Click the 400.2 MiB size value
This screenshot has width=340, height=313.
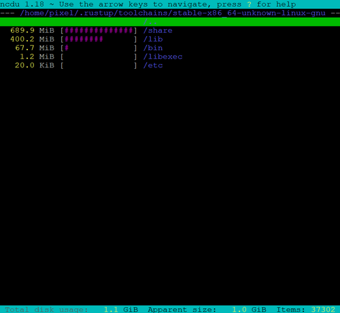point(32,39)
